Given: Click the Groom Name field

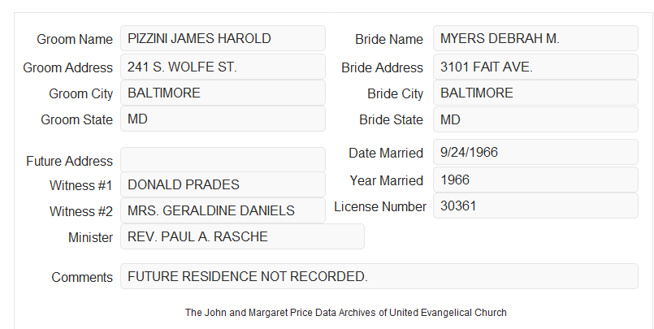Looking at the screenshot, I should point(223,38).
